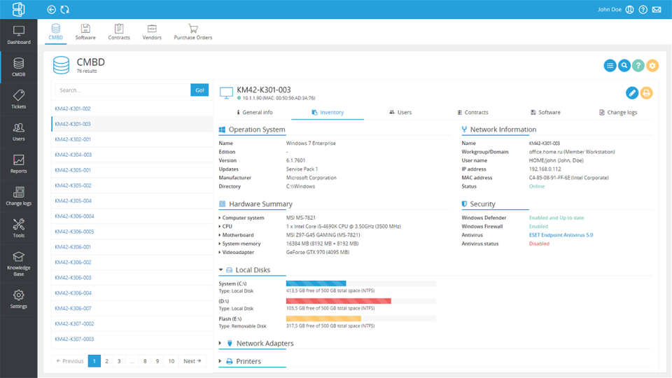This screenshot has width=672, height=378.
Task: Click the Online status value
Action: coord(537,186)
